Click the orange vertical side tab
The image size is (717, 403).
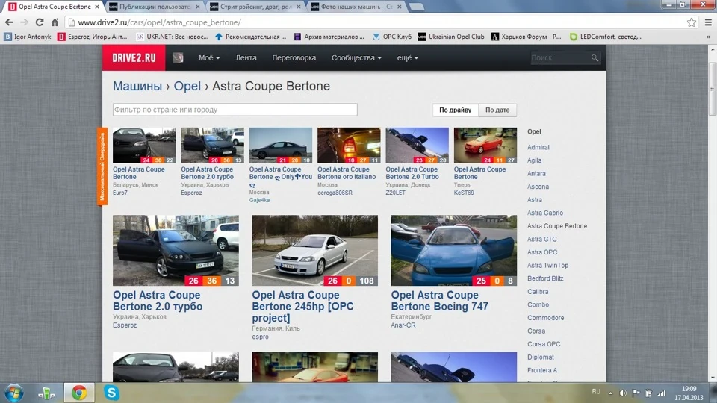coord(102,166)
